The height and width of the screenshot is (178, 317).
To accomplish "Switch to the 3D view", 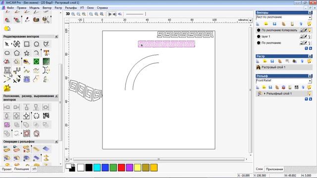I will pos(68,14).
